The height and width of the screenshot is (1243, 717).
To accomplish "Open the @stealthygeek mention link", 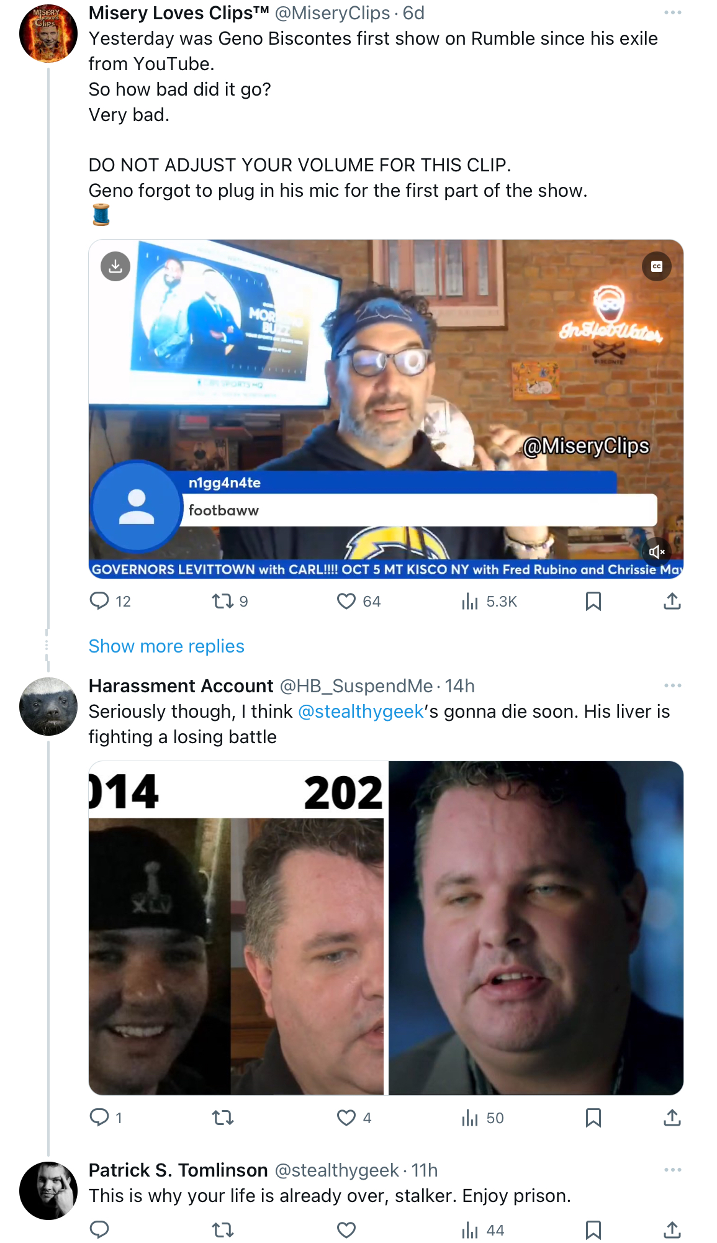I will click(x=361, y=712).
